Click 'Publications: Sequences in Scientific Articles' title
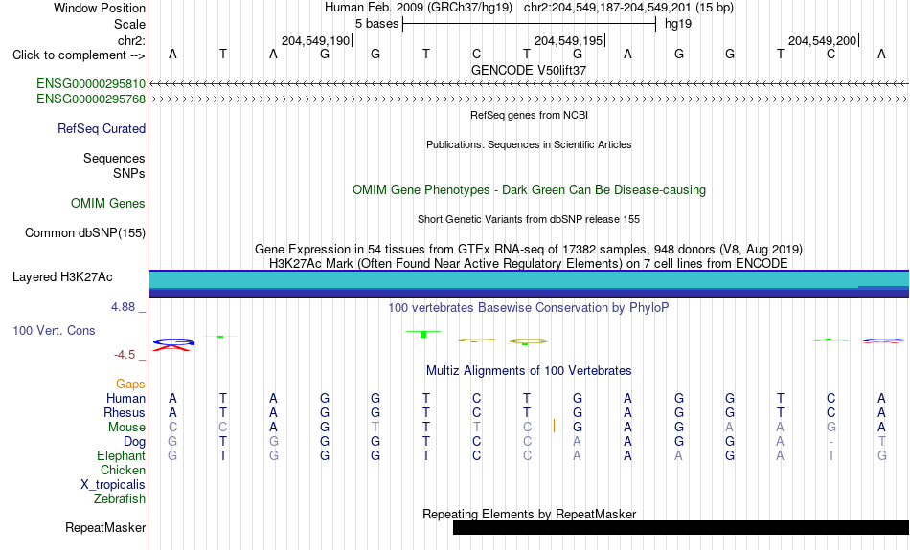 point(529,144)
